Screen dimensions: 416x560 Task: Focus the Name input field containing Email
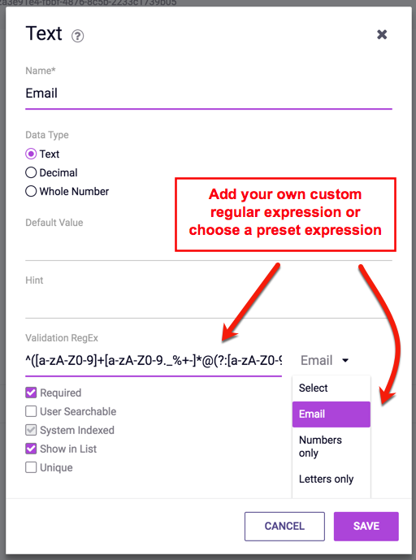tap(209, 93)
